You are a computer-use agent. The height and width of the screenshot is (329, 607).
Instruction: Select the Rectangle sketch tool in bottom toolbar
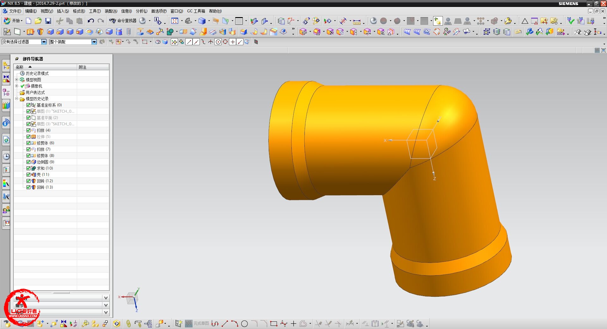(x=274, y=324)
